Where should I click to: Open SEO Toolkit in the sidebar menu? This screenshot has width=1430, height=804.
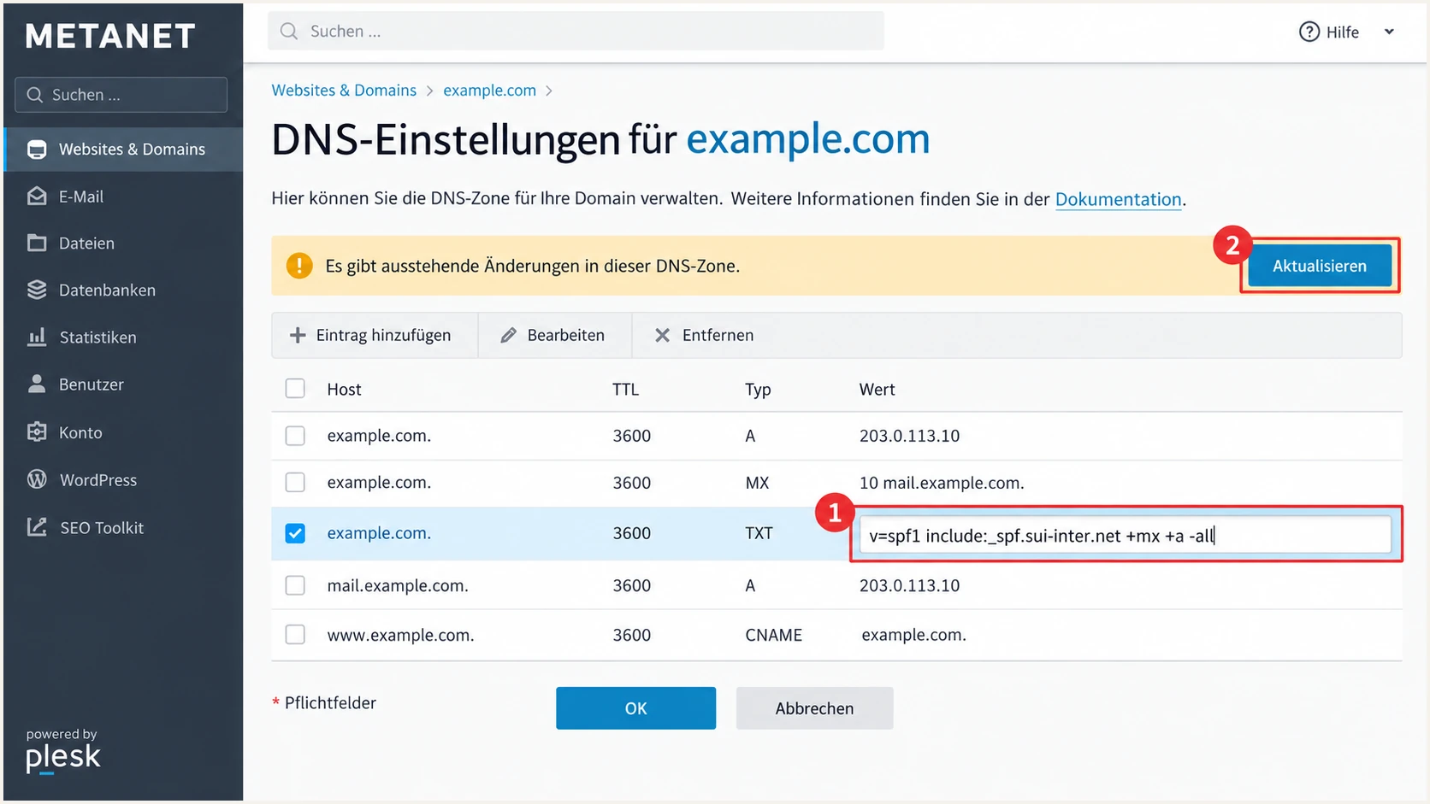pos(123,527)
